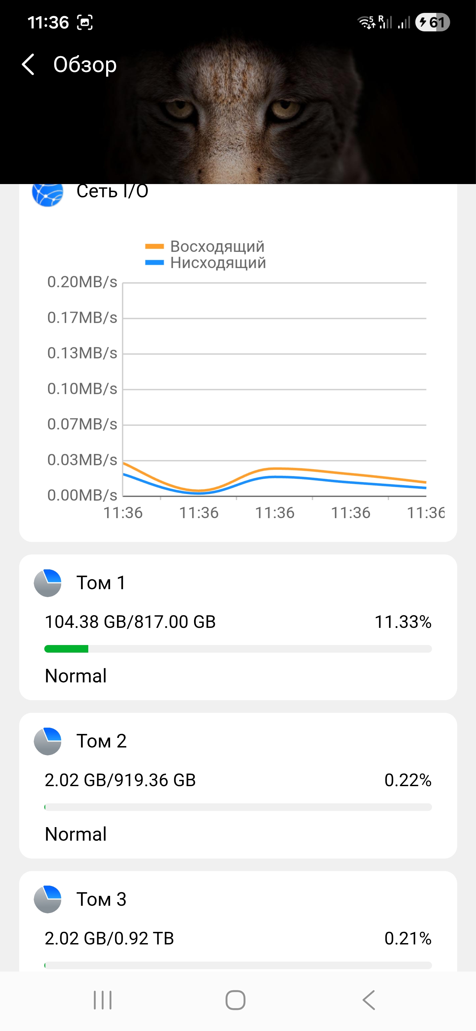Viewport: 476px width, 1031px height.
Task: Tap the Том 2 usage progress bar
Action: (x=238, y=807)
